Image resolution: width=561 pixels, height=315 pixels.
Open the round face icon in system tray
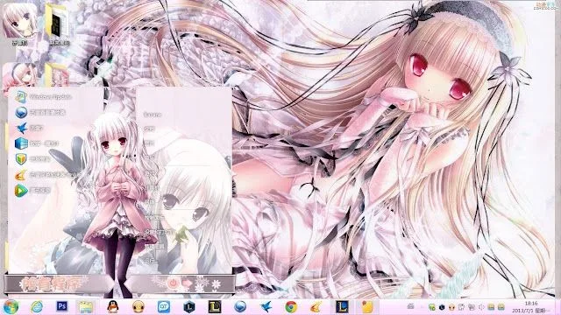pos(451,307)
